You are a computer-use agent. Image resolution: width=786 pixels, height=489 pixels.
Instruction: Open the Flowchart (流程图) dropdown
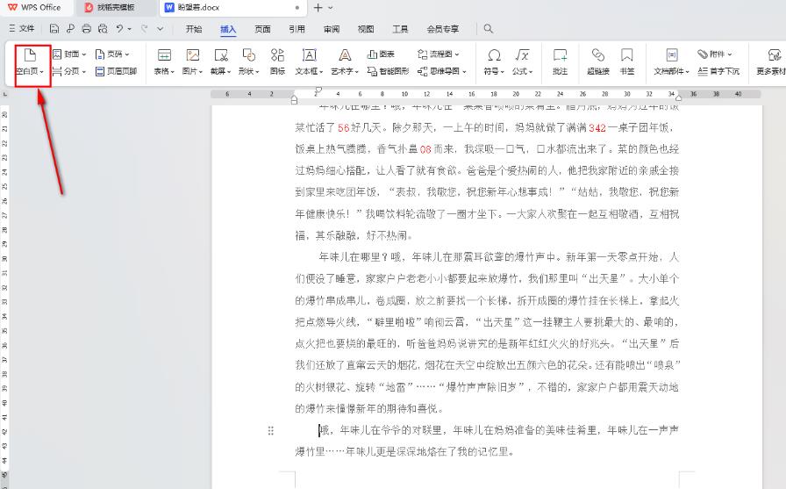tap(438, 54)
